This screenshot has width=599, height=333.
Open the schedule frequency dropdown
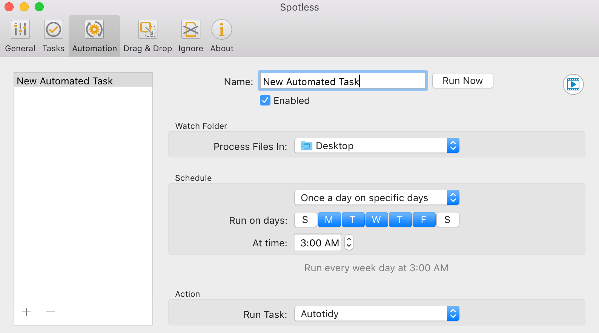pyautogui.click(x=377, y=198)
